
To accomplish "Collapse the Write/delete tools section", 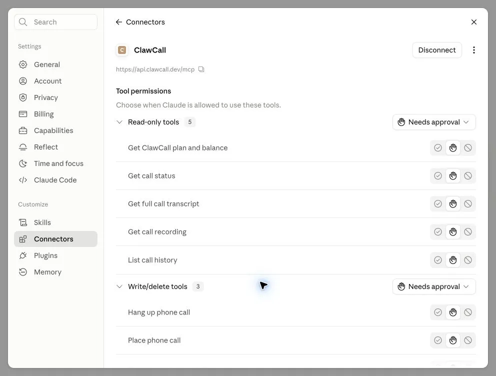I will (119, 286).
